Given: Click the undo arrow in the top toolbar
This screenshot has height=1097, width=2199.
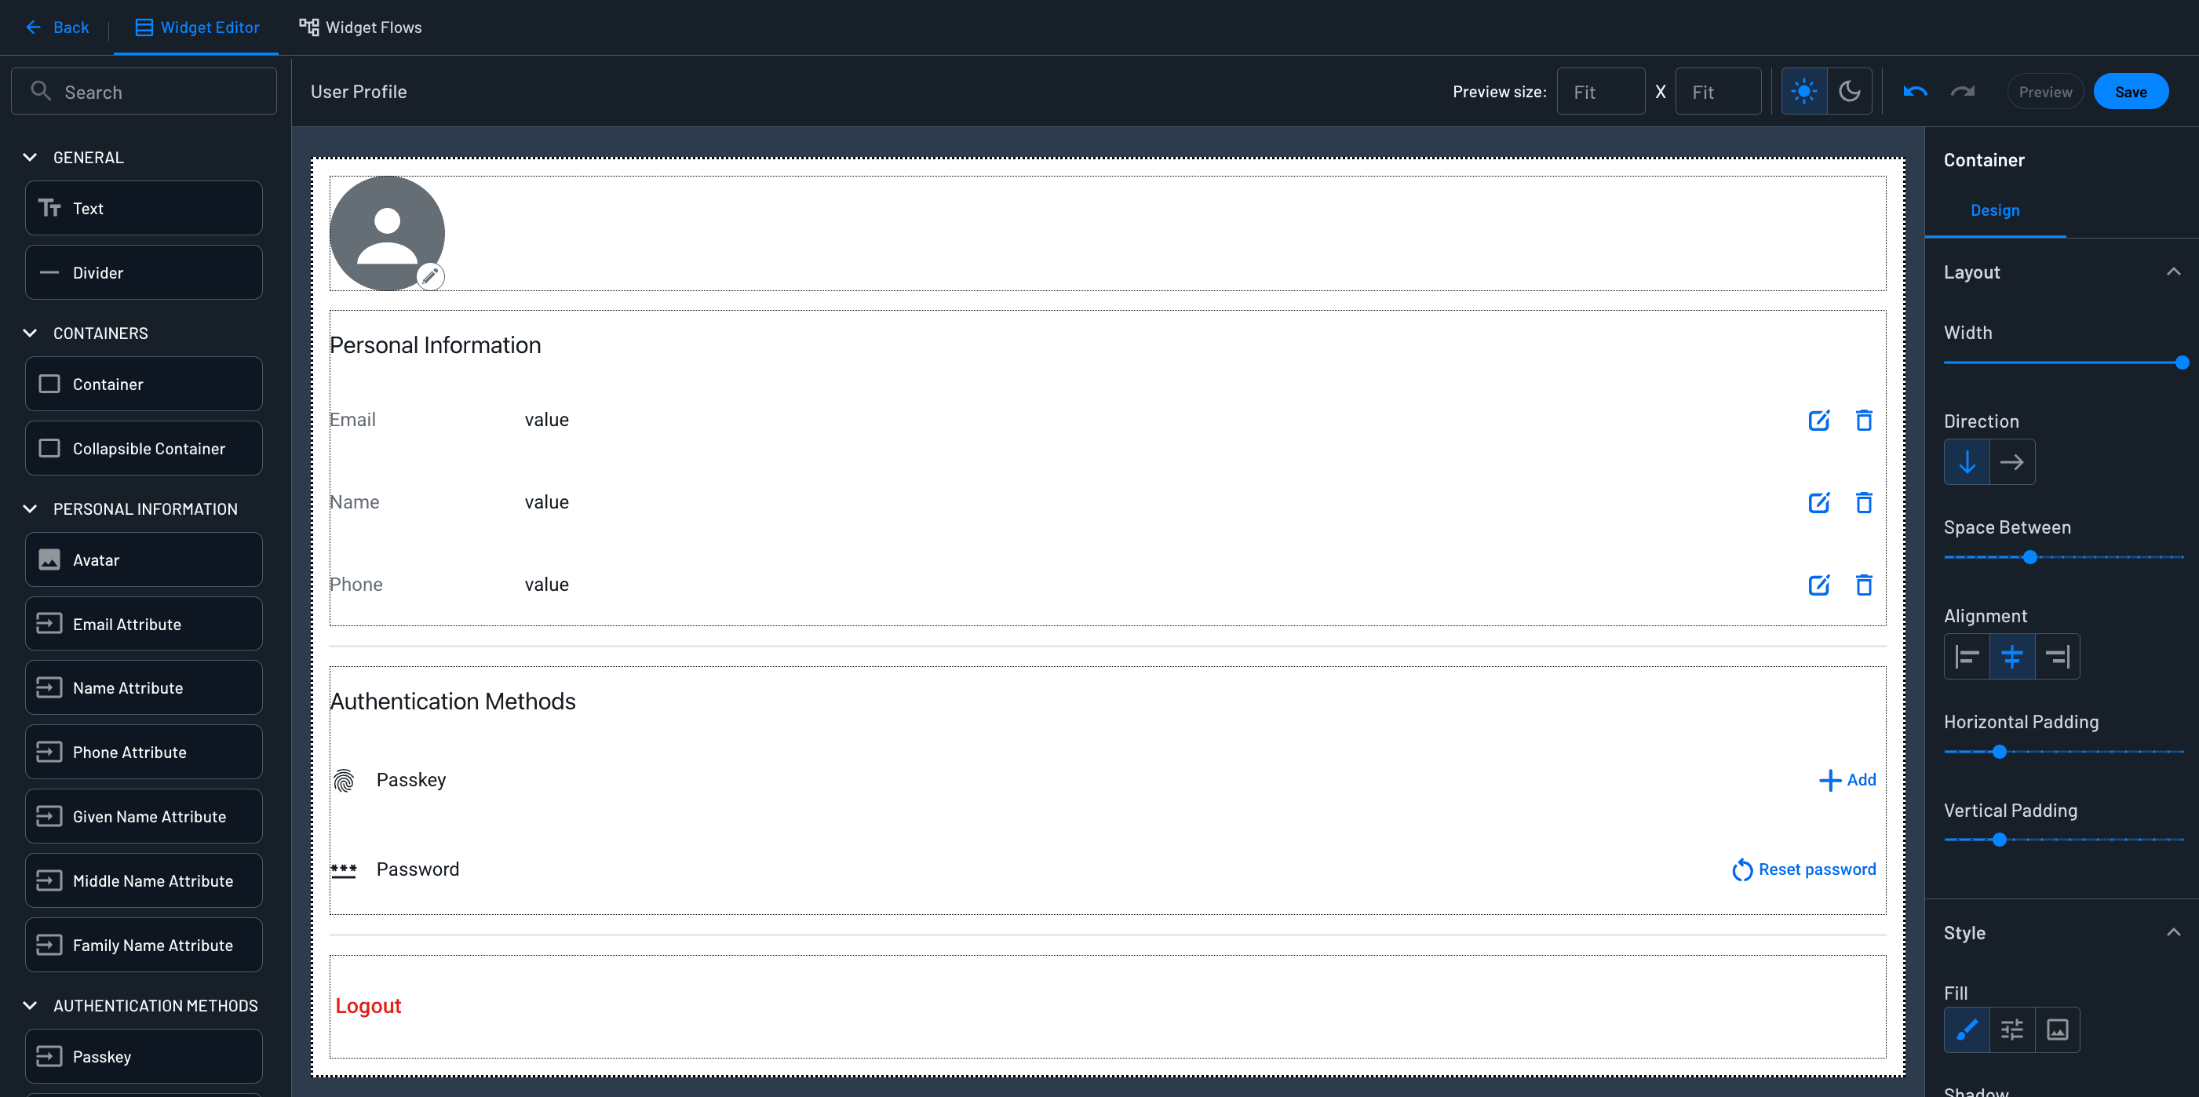Looking at the screenshot, I should 1915,91.
